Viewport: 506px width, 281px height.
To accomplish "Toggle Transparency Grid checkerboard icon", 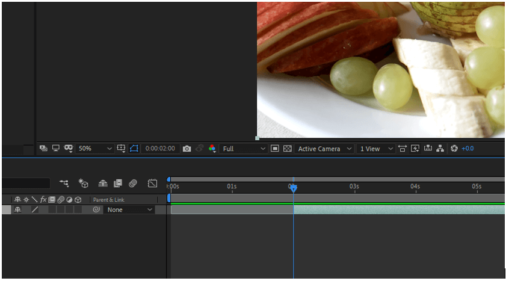I will point(287,149).
